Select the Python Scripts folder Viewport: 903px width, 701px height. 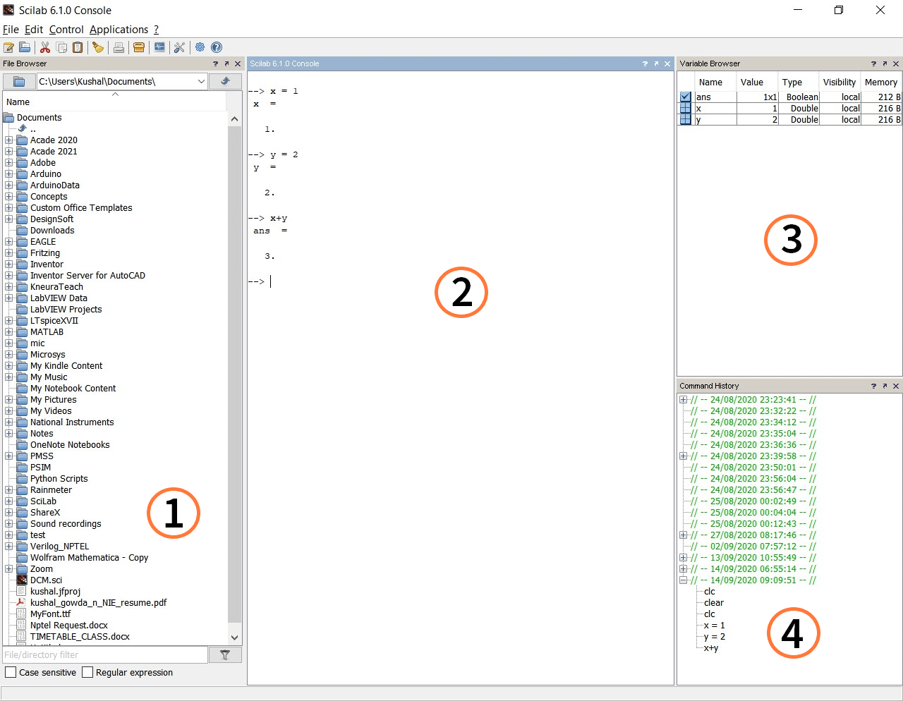coord(59,479)
